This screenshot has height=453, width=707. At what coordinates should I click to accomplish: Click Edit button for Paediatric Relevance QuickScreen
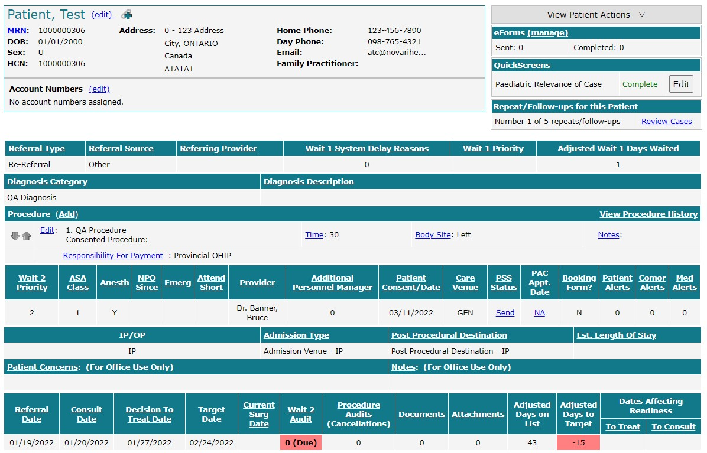tap(681, 84)
